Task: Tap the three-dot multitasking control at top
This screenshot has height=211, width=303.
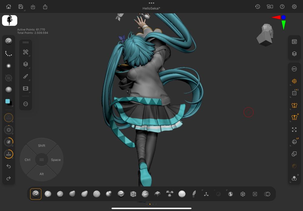Action: click(x=151, y=3)
